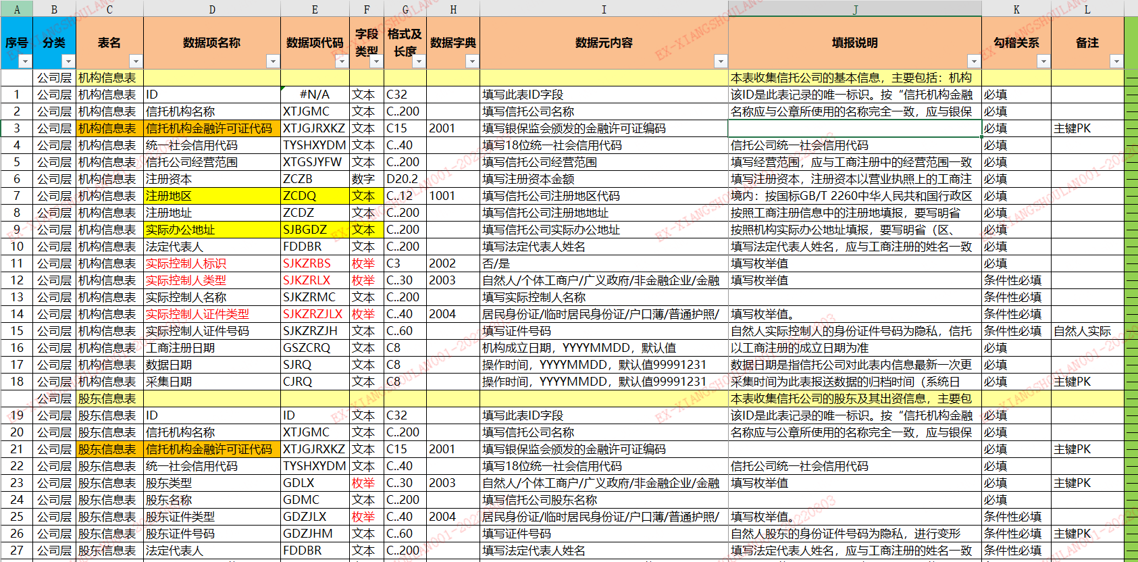The width and height of the screenshot is (1138, 562).
Task: Select column D via its header
Action: coord(212,9)
